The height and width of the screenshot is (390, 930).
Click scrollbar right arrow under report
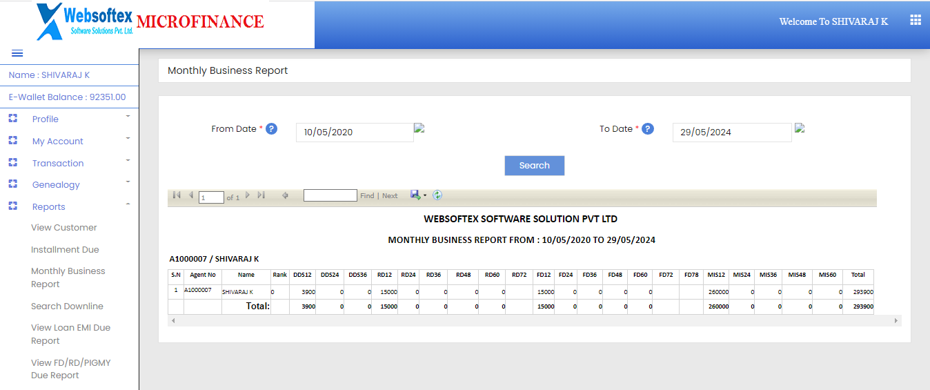(x=896, y=320)
